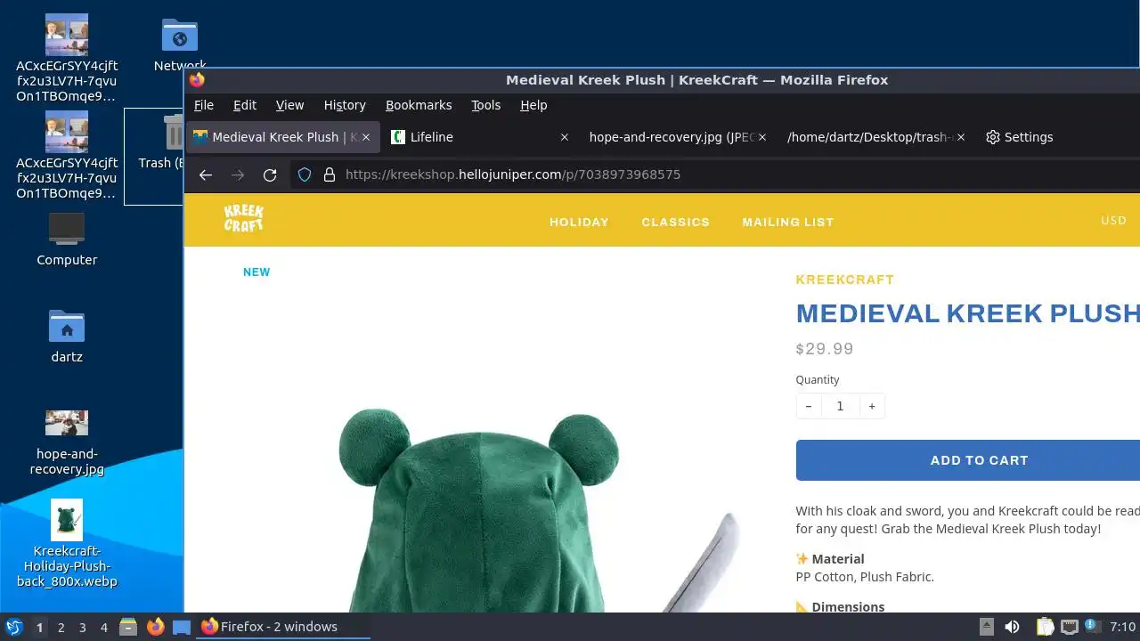Open the HOLIDAY navigation link
The height and width of the screenshot is (641, 1140).
(579, 222)
